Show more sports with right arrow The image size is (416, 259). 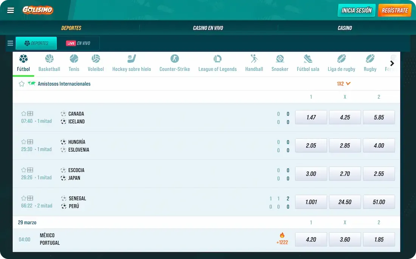pyautogui.click(x=392, y=63)
